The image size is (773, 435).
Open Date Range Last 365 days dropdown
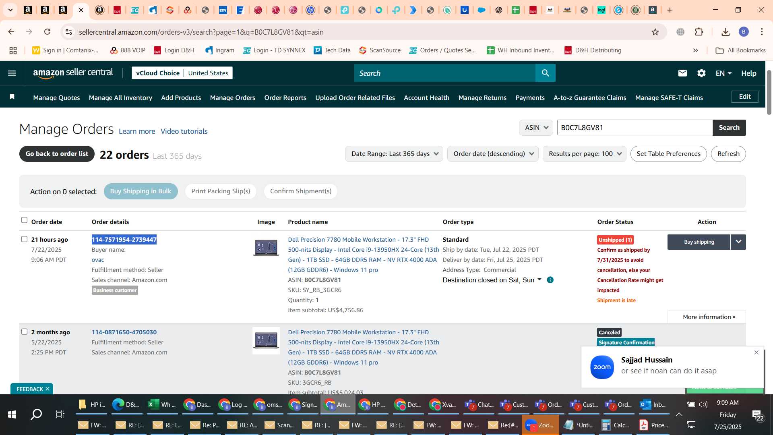[x=394, y=154]
